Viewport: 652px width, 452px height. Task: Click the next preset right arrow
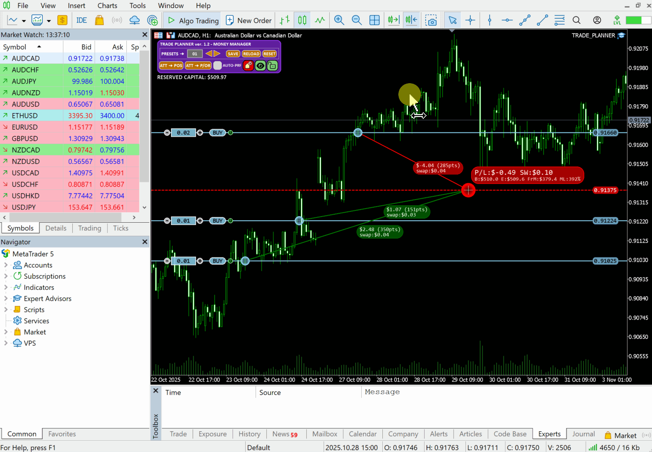(217, 54)
